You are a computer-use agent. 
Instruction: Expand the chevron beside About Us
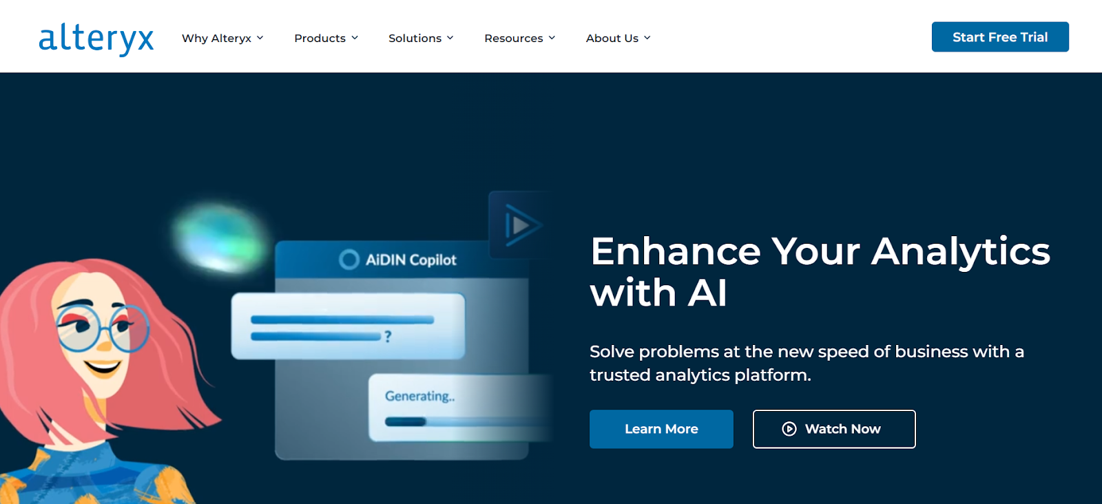pos(647,38)
